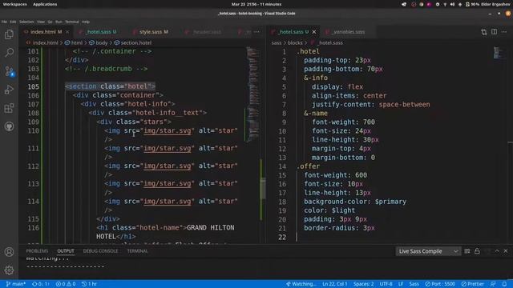
Task: Split the right editor with split icon
Action: point(494,32)
